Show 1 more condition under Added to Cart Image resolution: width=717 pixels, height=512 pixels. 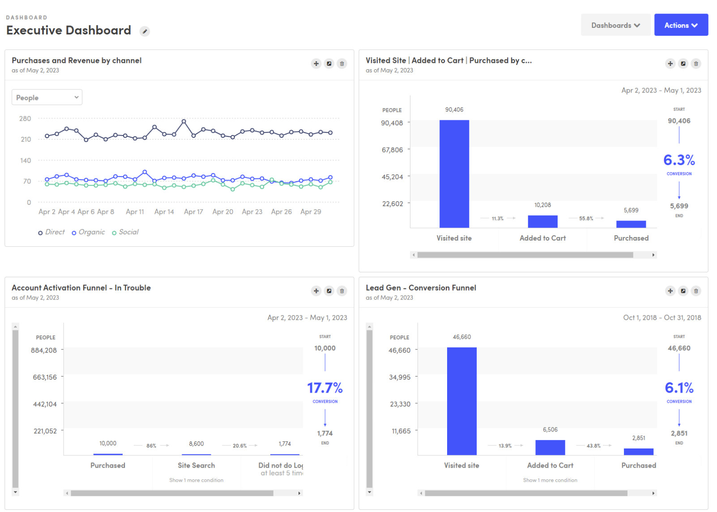[550, 480]
